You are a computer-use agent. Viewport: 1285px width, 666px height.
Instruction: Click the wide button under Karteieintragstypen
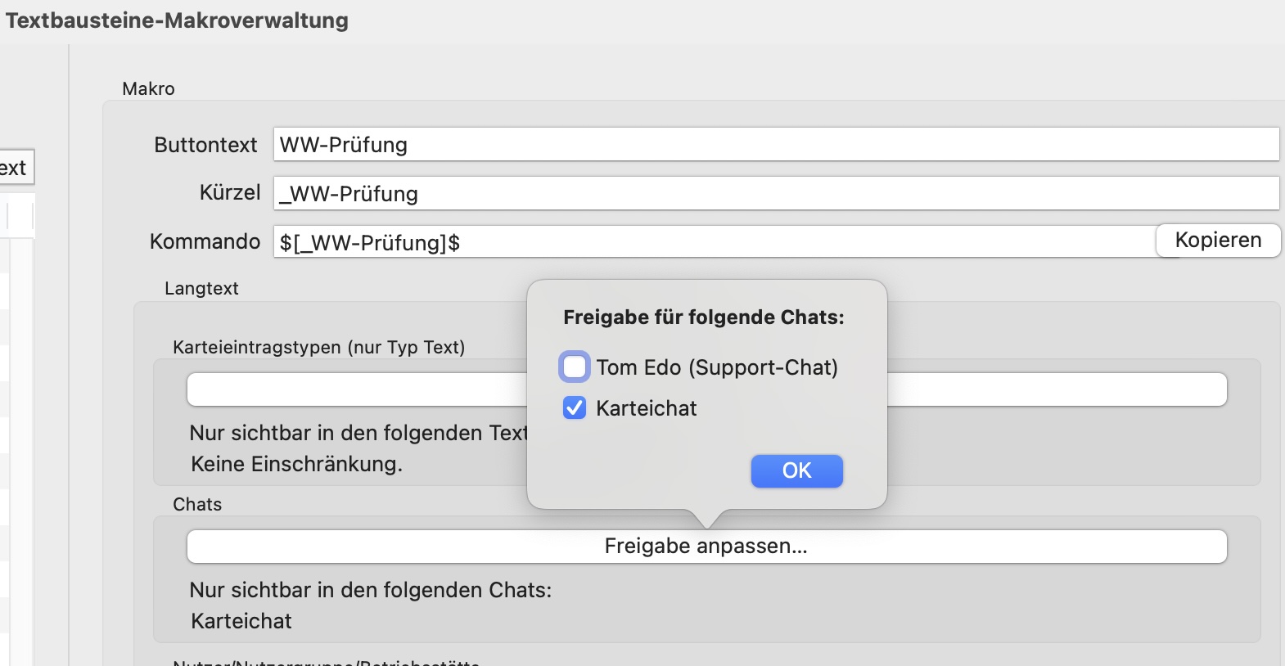pos(357,389)
